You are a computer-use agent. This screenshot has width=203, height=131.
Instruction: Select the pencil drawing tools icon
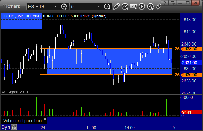coord(117,6)
